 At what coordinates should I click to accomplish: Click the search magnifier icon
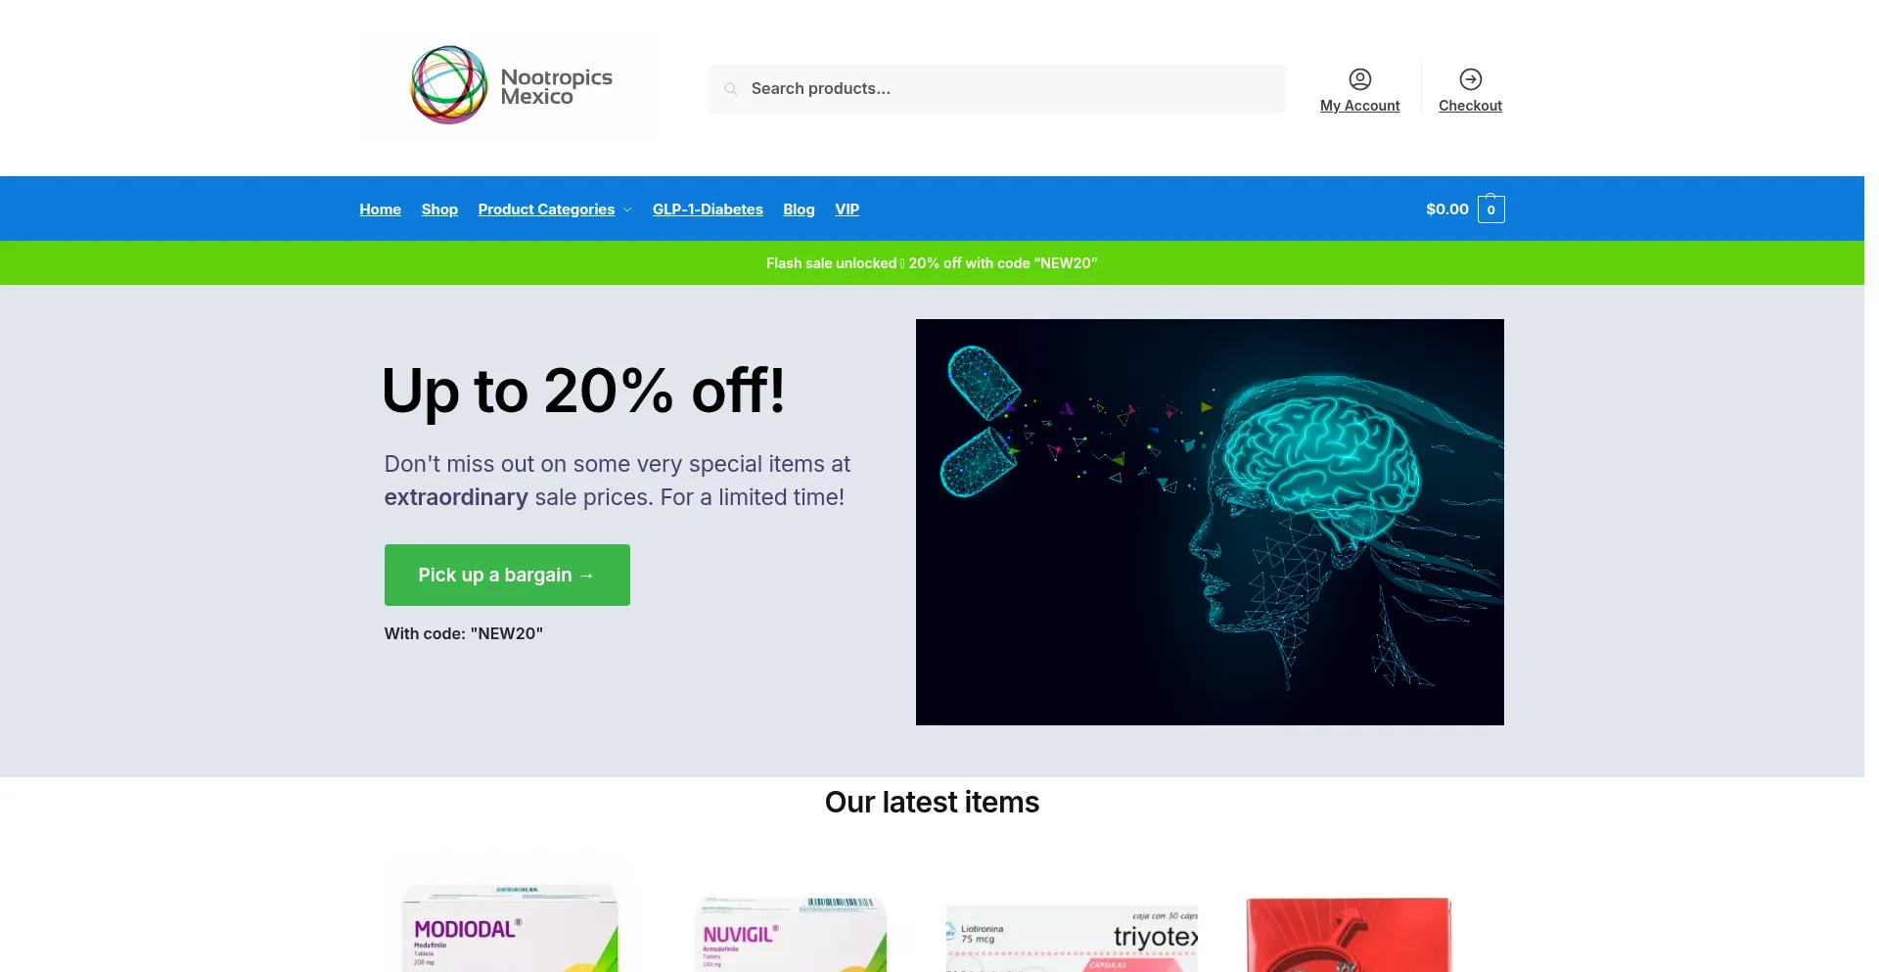point(730,89)
